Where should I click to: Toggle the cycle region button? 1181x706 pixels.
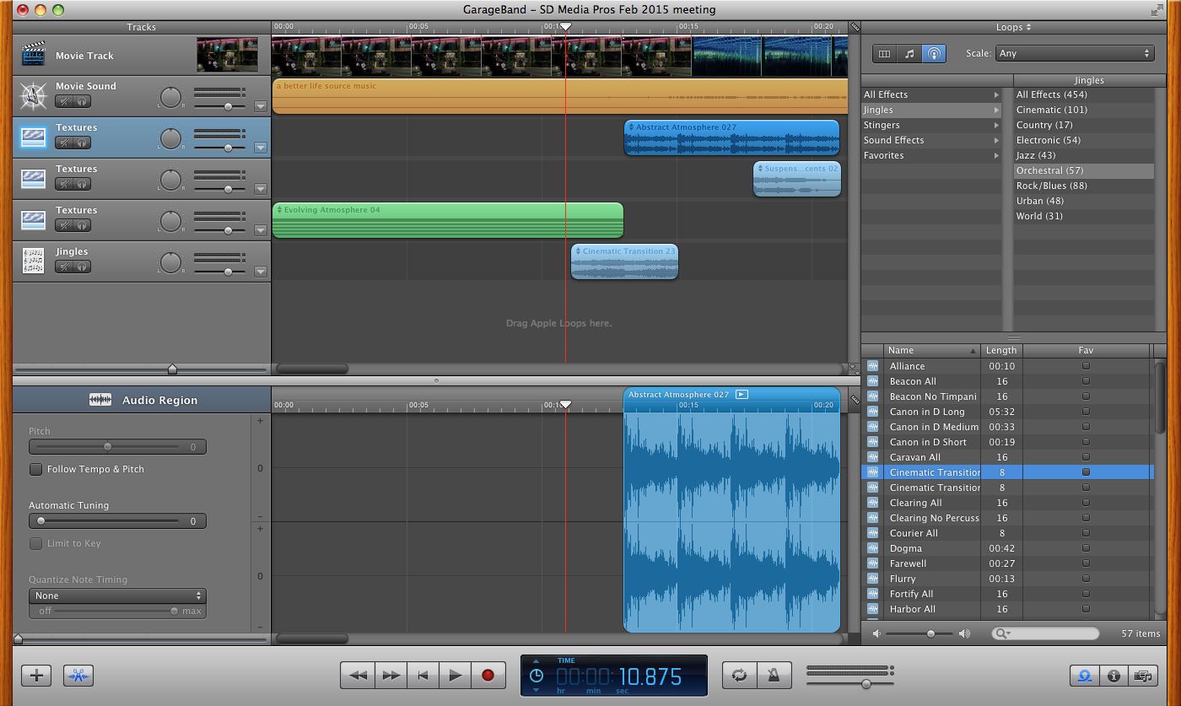[740, 676]
